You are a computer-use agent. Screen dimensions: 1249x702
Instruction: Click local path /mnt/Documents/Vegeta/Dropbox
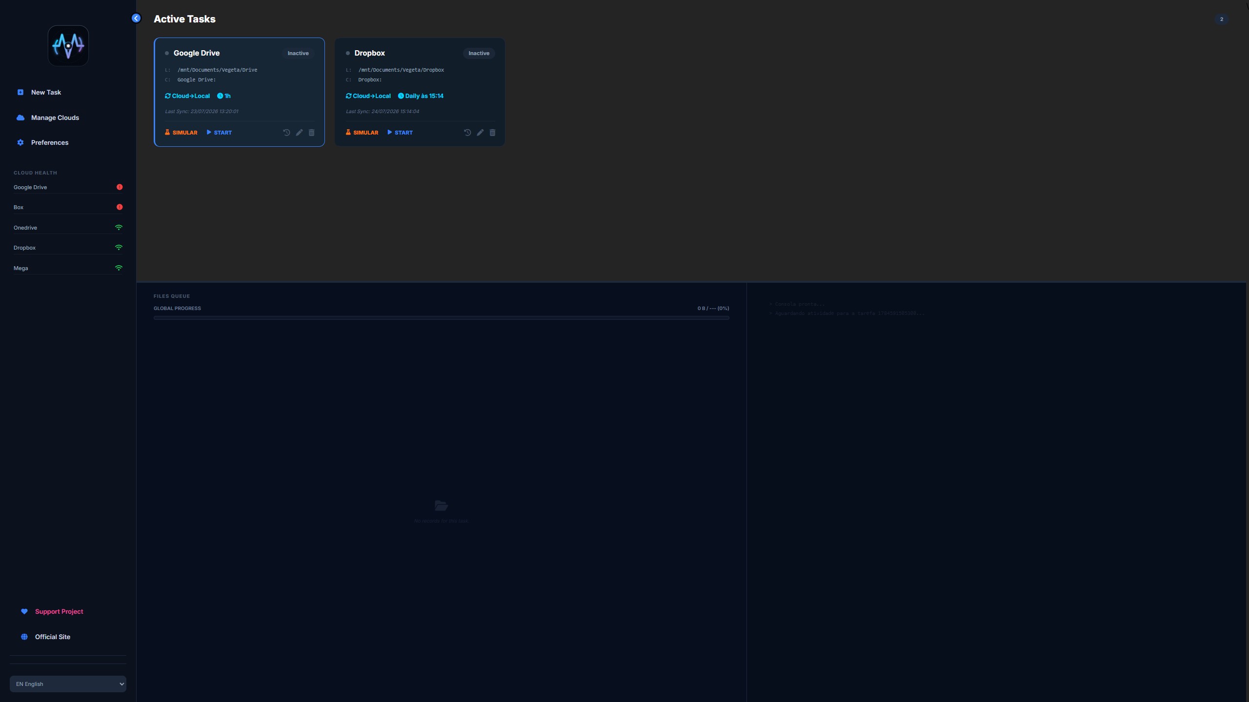[x=401, y=70]
